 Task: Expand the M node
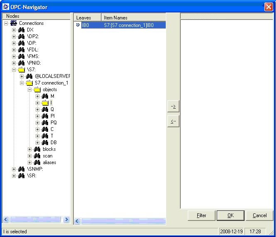(37, 96)
